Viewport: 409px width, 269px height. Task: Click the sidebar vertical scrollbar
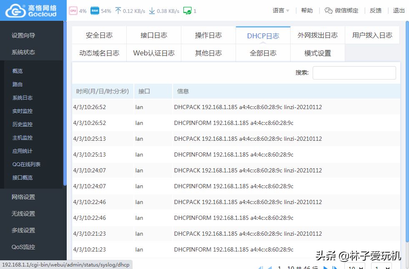[65, 104]
